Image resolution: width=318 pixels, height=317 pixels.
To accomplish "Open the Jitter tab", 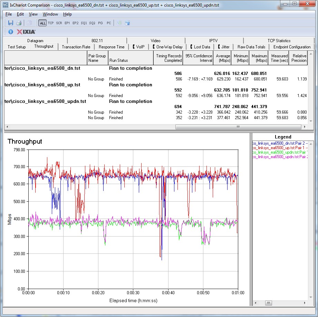I will (x=224, y=47).
